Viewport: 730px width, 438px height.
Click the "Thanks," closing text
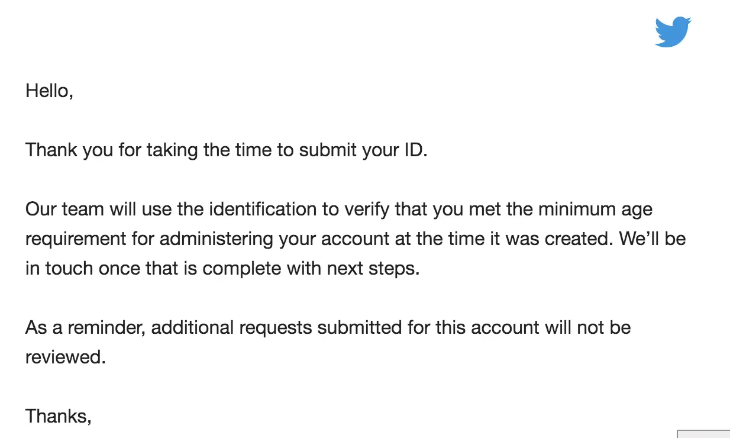pyautogui.click(x=59, y=416)
